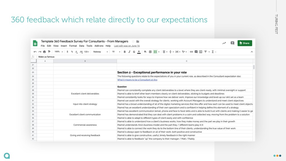The height and width of the screenshot is (161, 286).
Task: Format as currency with dollar icon
Action: [x=67, y=52]
